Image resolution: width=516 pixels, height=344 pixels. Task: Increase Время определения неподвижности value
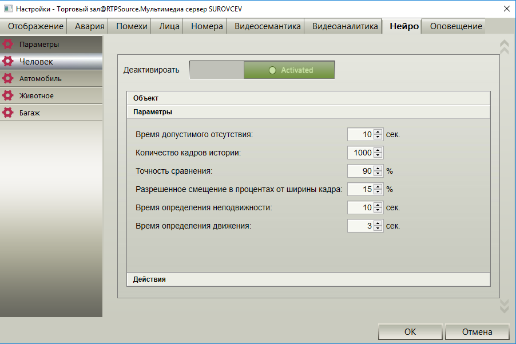(x=378, y=205)
